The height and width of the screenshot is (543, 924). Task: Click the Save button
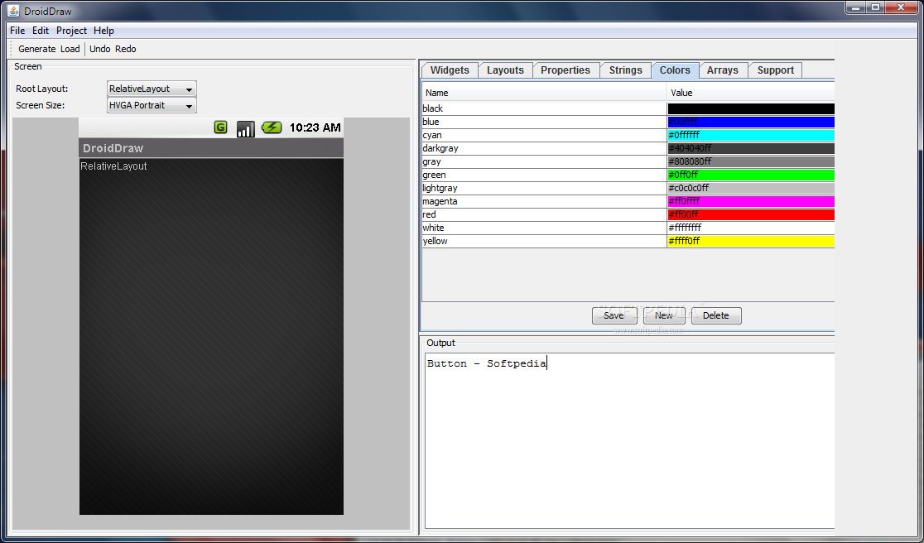point(614,315)
